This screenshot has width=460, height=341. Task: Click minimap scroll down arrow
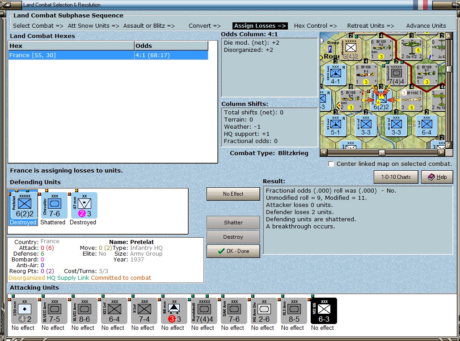coord(449,145)
